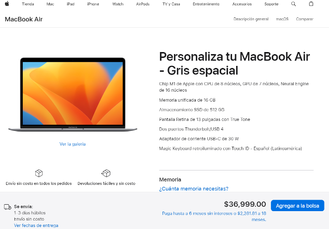Click the free shipping box icon
The image size is (329, 229).
coord(39,173)
